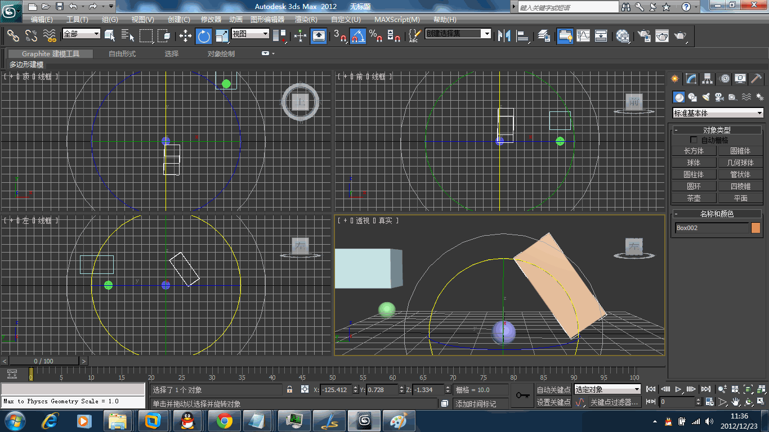
Task: Click the 茶壶 teapot creation button
Action: pos(694,198)
